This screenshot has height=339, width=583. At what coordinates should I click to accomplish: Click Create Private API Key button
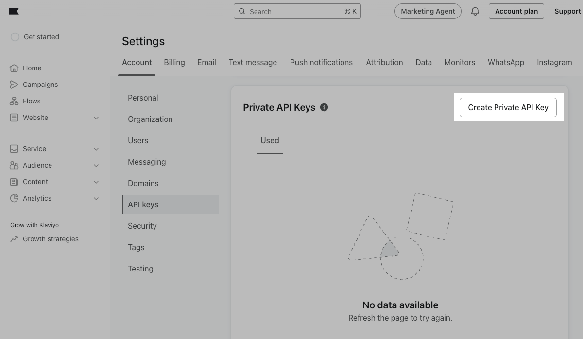tap(508, 107)
